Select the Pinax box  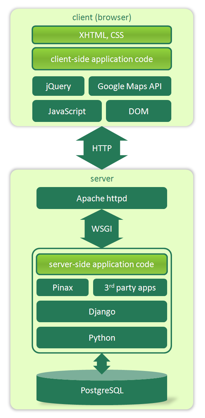coord(63,287)
